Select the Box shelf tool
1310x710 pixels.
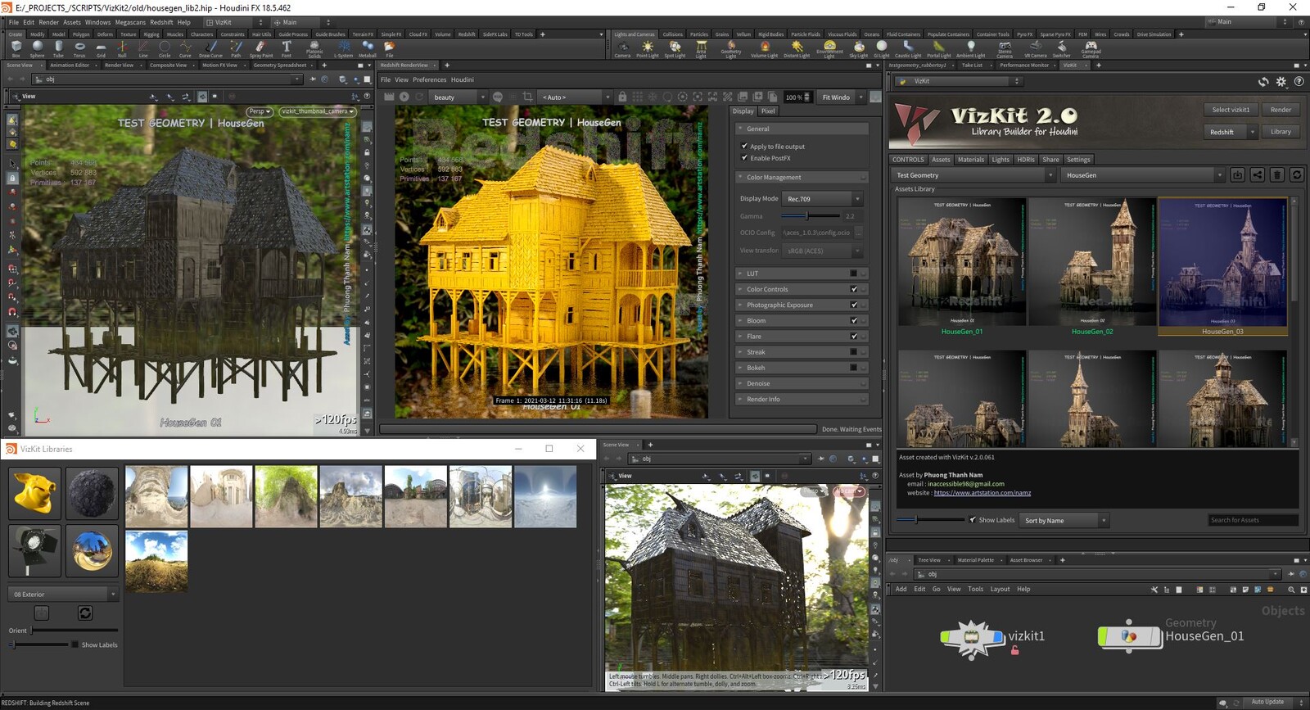tap(16, 49)
